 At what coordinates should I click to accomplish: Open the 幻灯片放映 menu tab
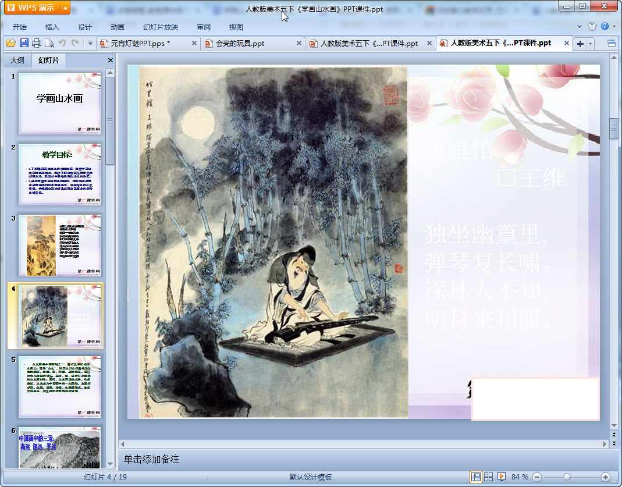tap(160, 27)
